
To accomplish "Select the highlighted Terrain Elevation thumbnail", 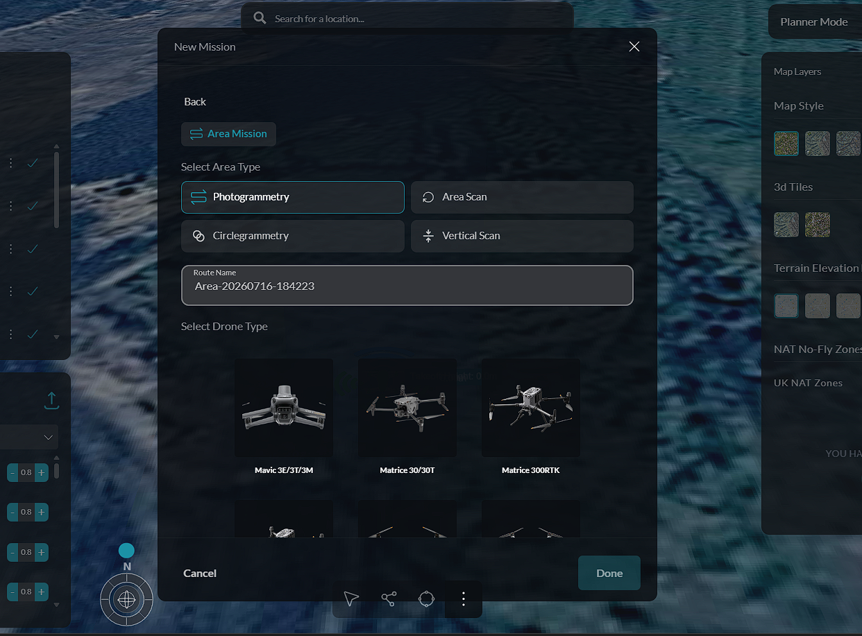I will [x=786, y=306].
